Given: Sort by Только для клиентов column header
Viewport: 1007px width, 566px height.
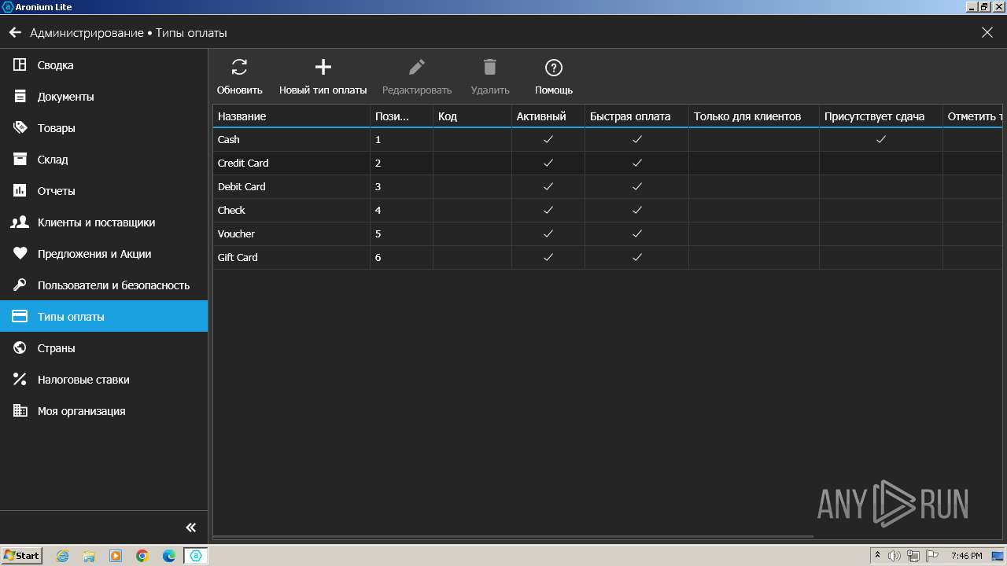Looking at the screenshot, I should 754,116.
